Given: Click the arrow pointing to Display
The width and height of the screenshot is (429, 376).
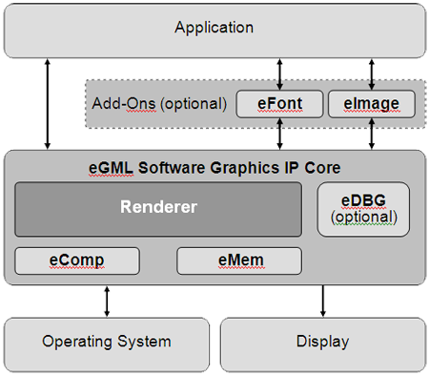Looking at the screenshot, I should (323, 301).
